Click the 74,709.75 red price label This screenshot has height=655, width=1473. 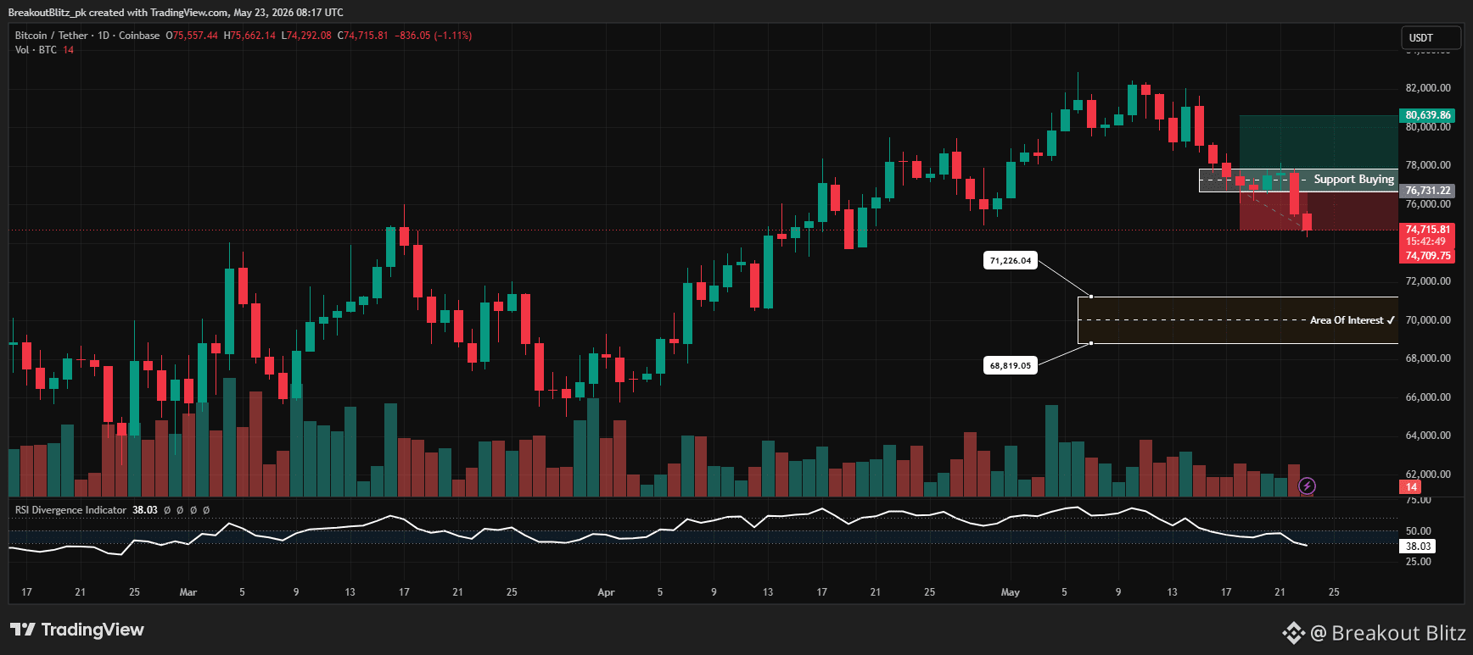tap(1428, 256)
